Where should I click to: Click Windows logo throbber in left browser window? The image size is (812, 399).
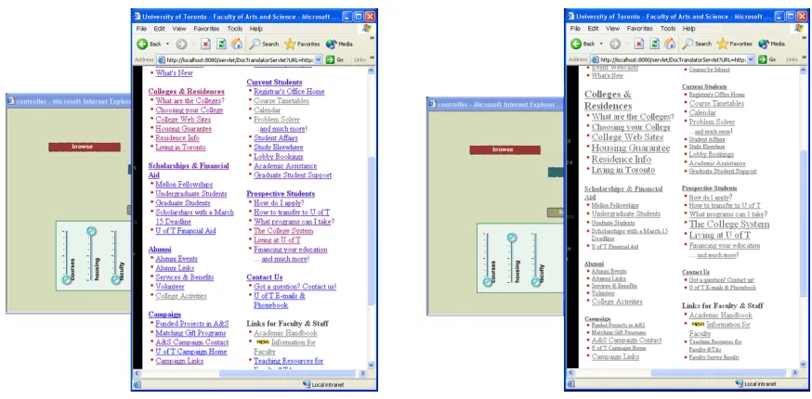pos(367,29)
